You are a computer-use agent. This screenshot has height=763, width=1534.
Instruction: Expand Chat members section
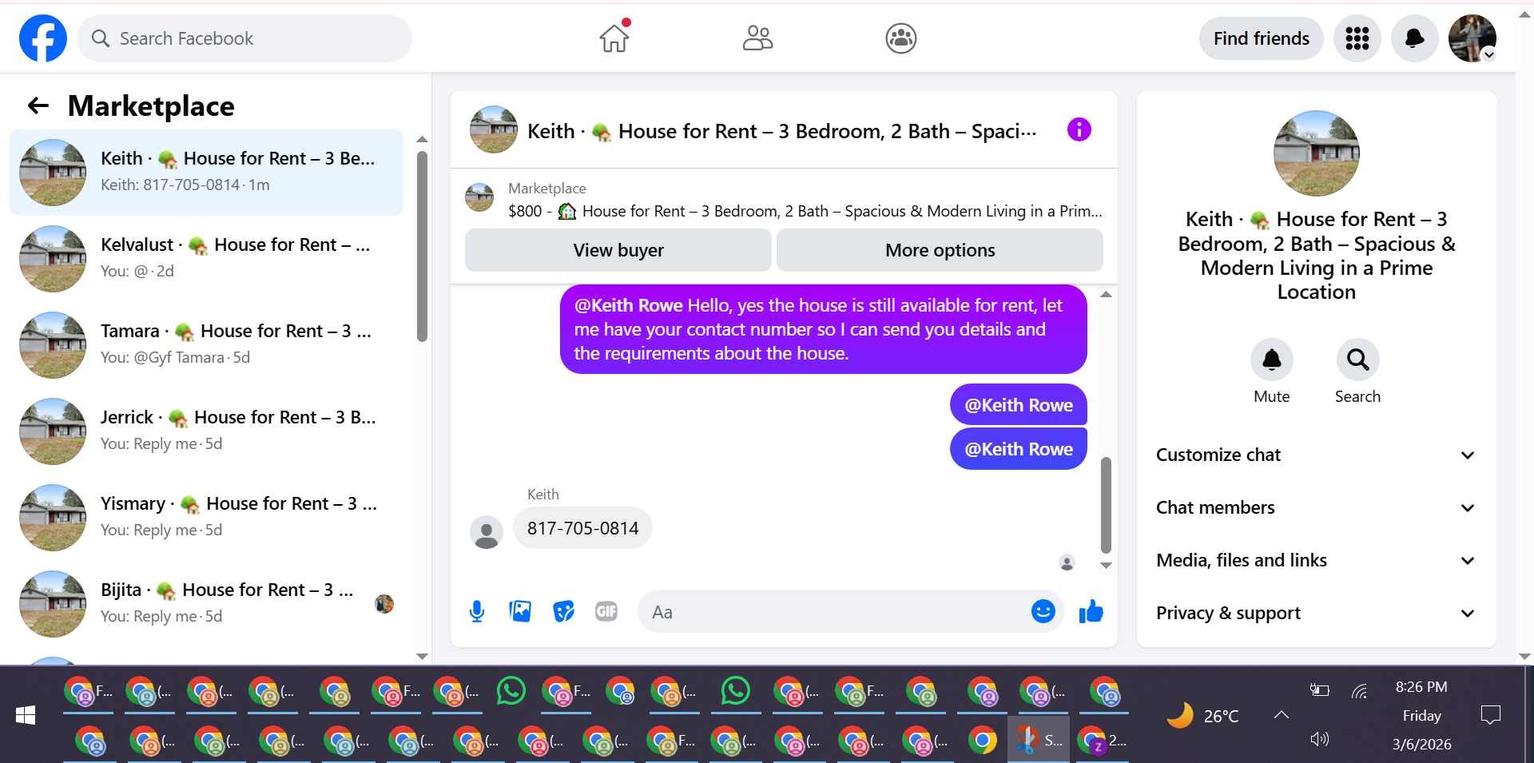point(1316,507)
